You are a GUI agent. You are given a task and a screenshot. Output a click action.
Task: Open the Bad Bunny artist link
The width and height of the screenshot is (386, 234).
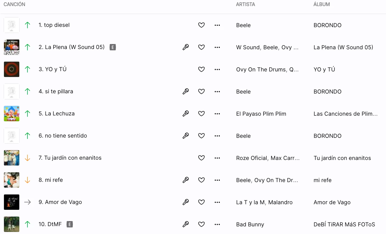[250, 225]
